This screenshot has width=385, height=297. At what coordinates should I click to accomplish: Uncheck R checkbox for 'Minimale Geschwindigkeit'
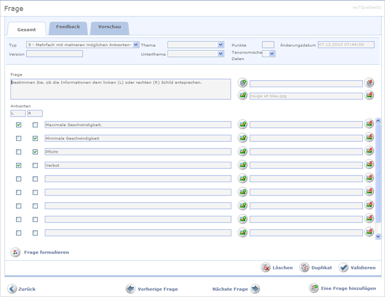click(x=35, y=138)
